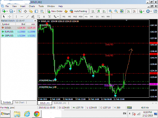
Task: Zoom out of the chart
Action: (116, 11)
